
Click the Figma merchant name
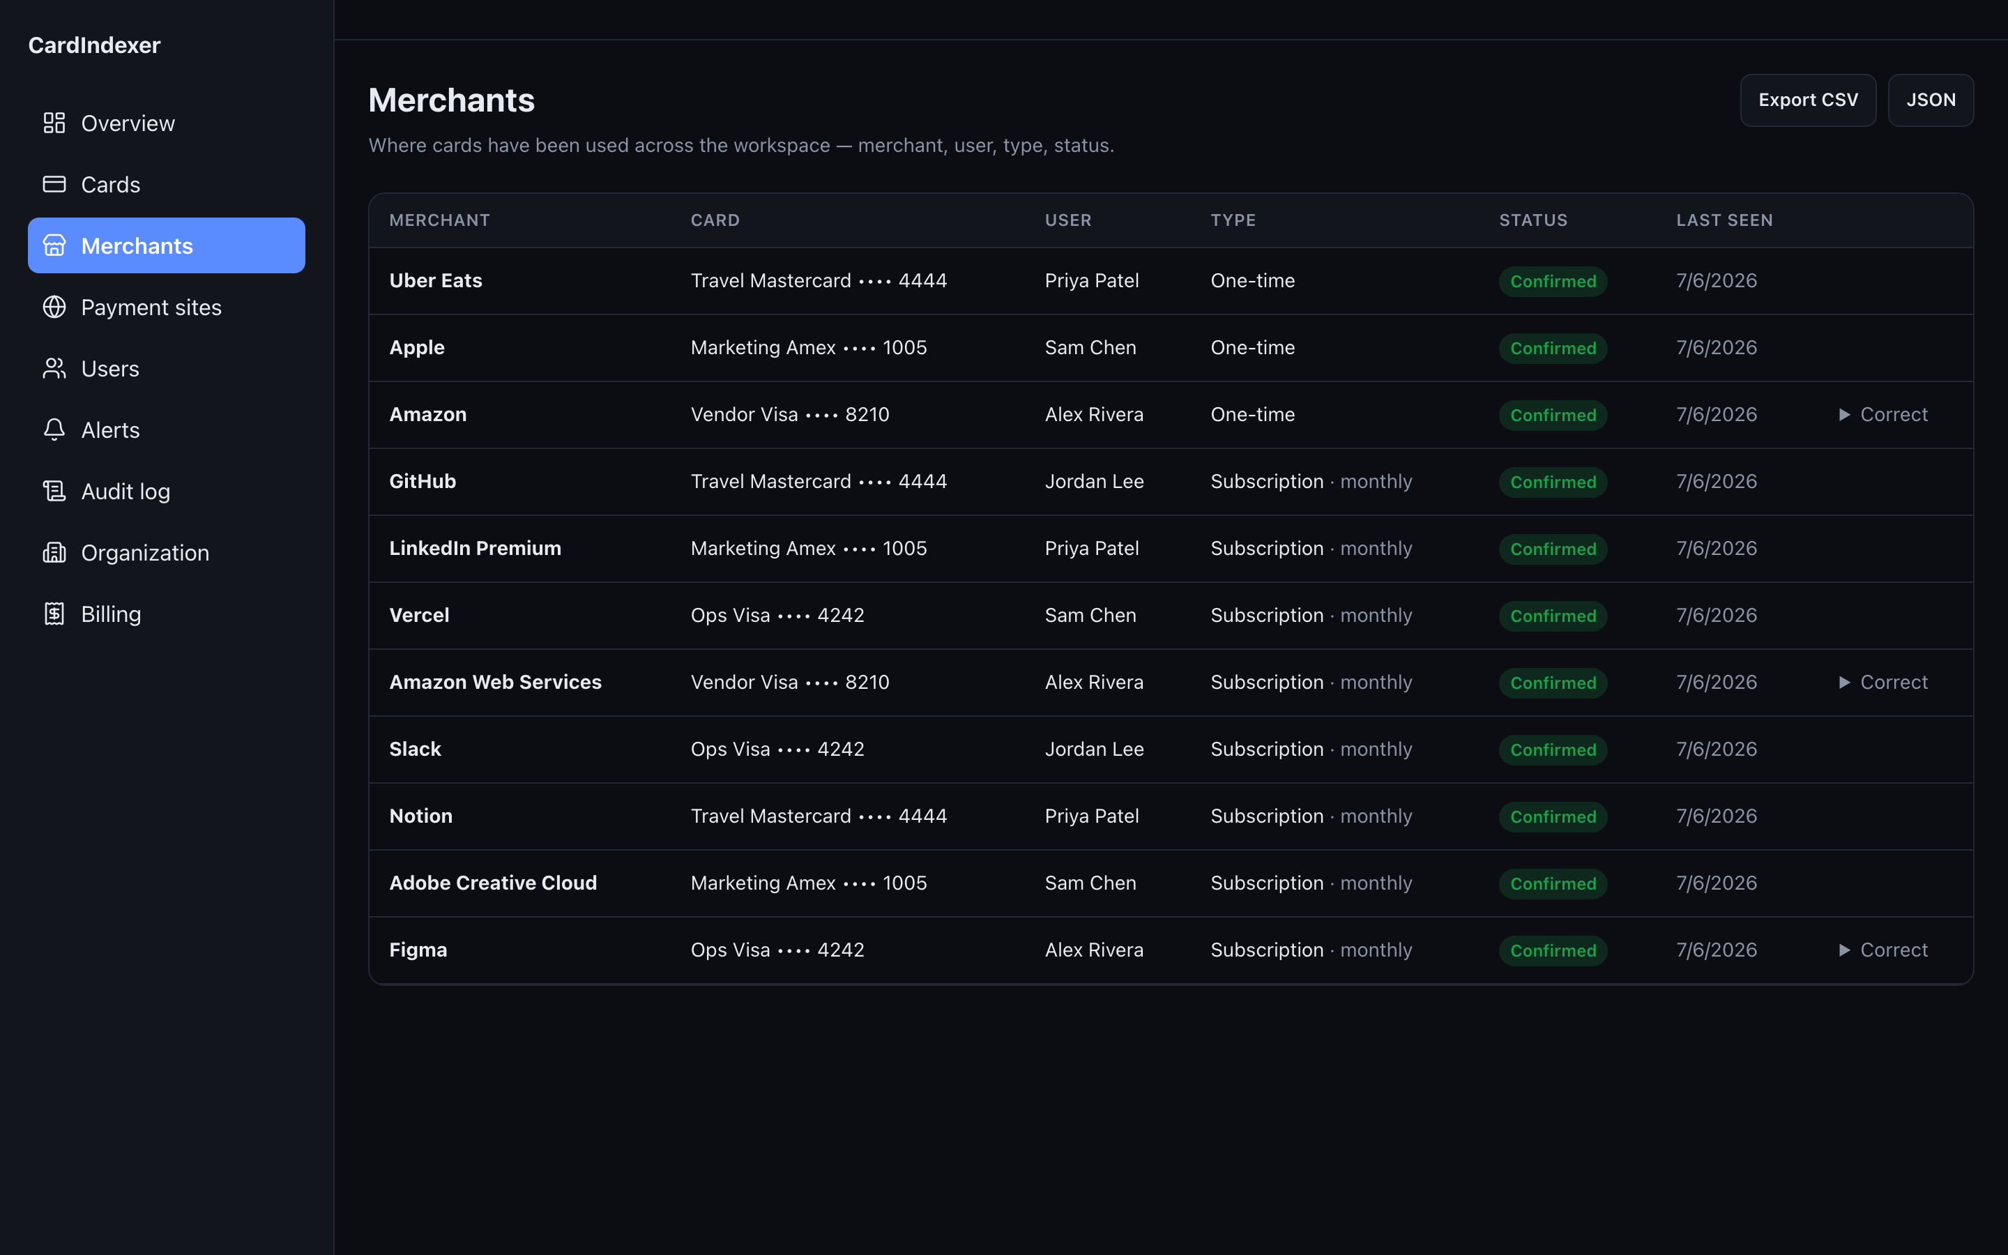(418, 950)
